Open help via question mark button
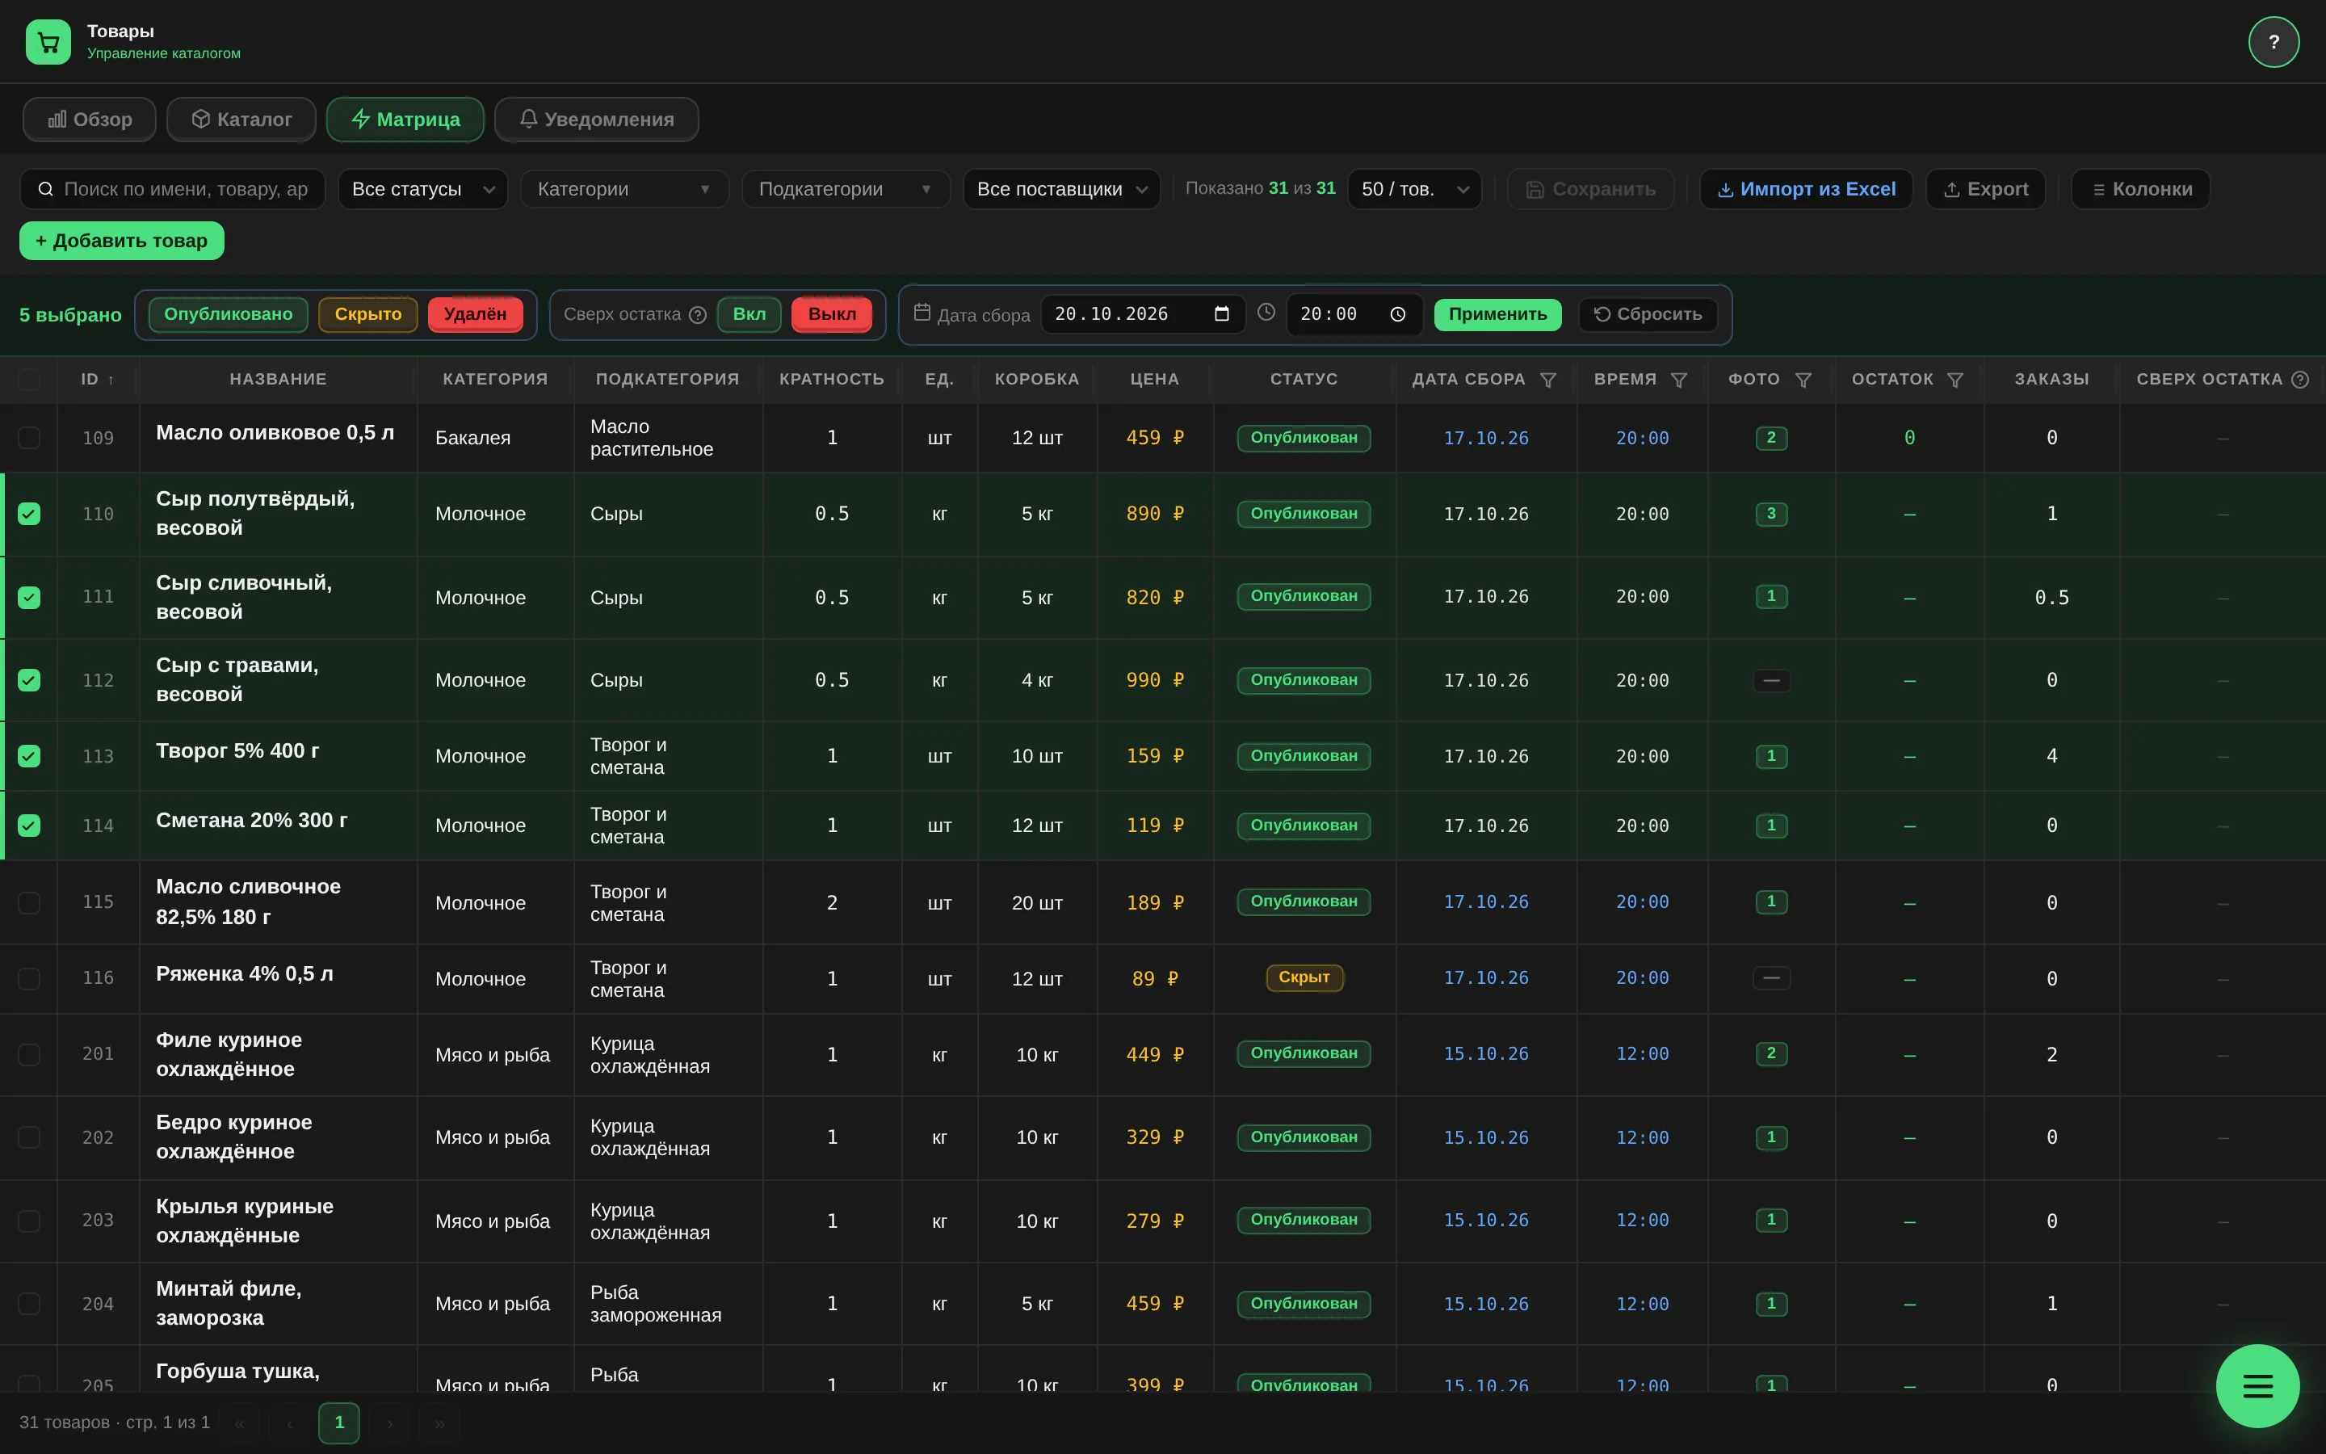This screenshot has height=1454, width=2326. pyautogui.click(x=2274, y=42)
